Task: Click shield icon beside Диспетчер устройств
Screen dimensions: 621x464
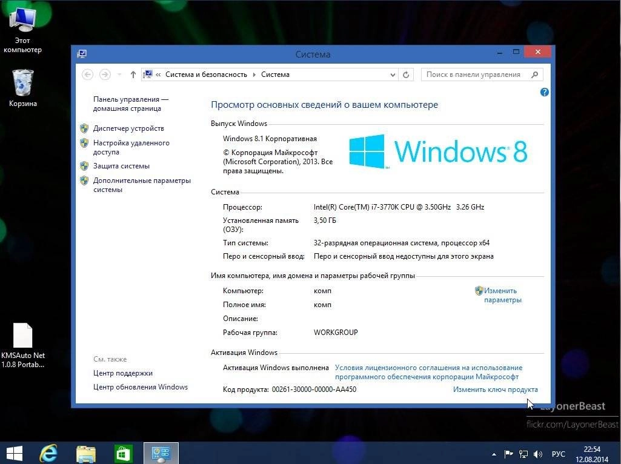Action: 84,128
